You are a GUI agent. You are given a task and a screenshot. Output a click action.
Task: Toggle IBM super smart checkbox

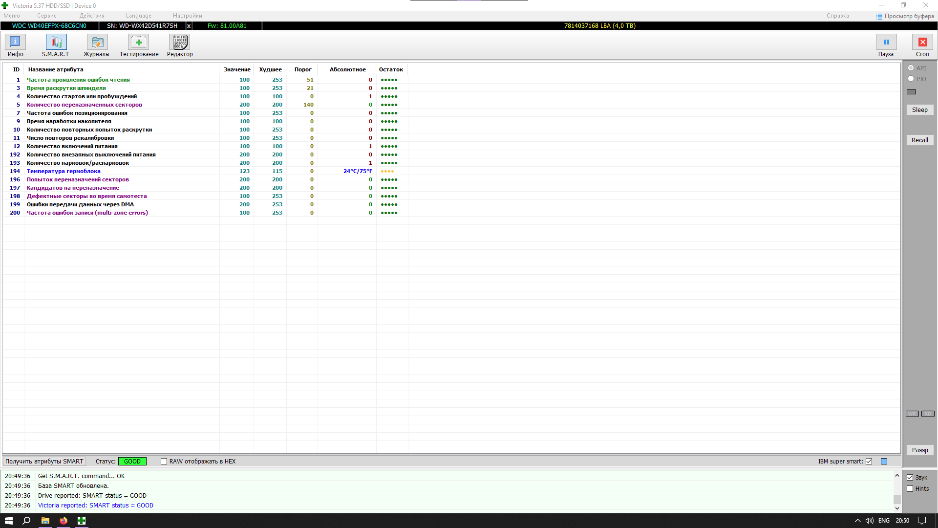869,462
